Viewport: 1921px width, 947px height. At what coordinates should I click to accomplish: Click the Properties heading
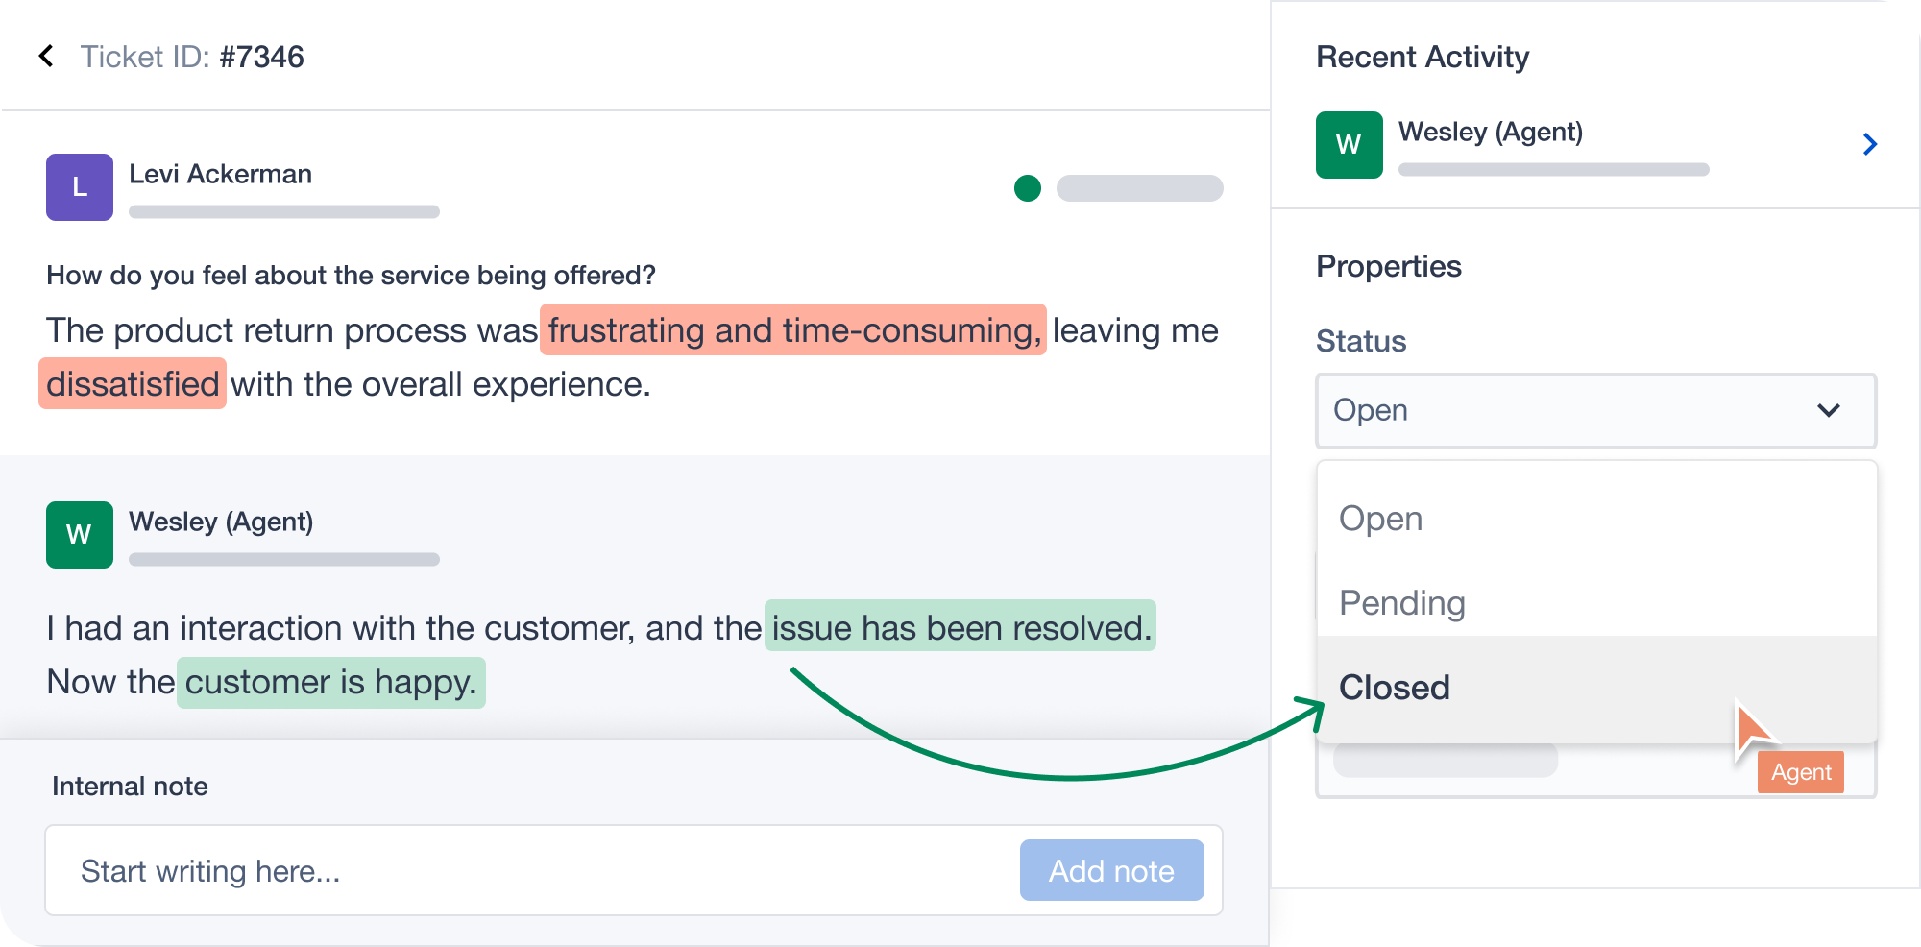pos(1389,266)
